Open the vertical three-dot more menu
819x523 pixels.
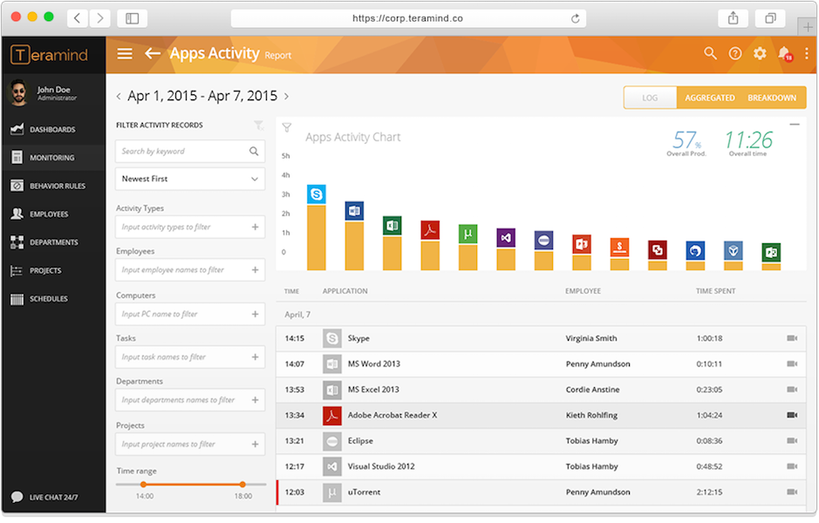807,53
